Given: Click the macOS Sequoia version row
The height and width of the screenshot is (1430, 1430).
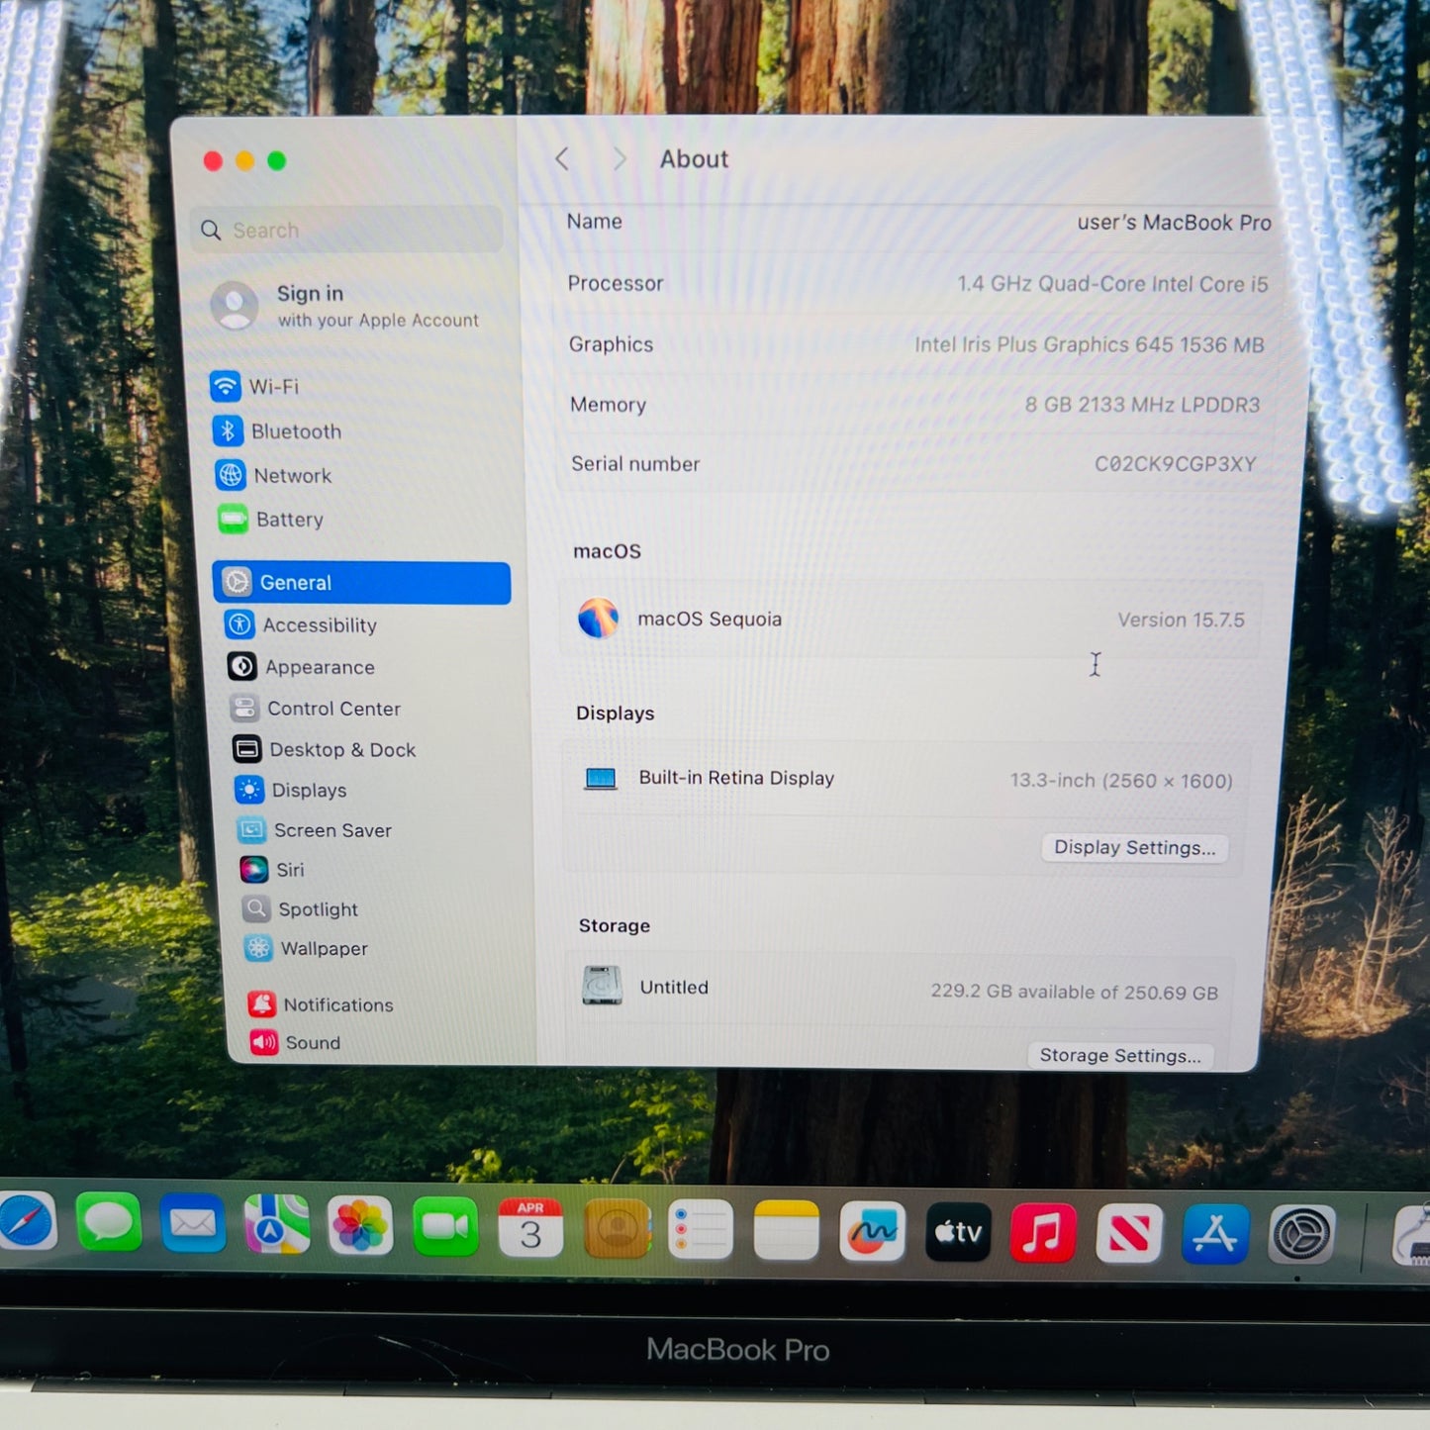Looking at the screenshot, I should pyautogui.click(x=909, y=620).
